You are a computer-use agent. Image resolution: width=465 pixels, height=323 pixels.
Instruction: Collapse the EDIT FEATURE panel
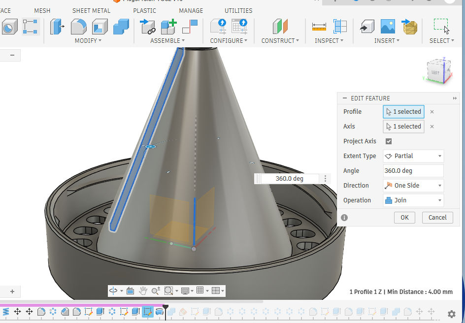[344, 98]
